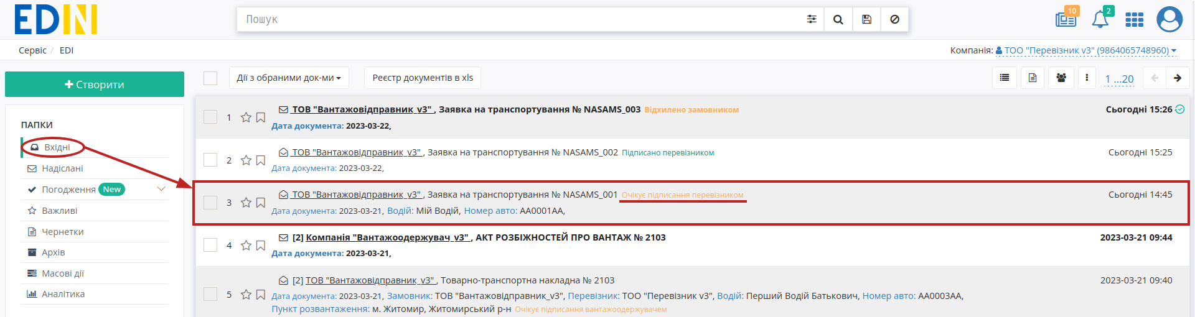Check the box for NASAMS_001 row

[x=210, y=203]
